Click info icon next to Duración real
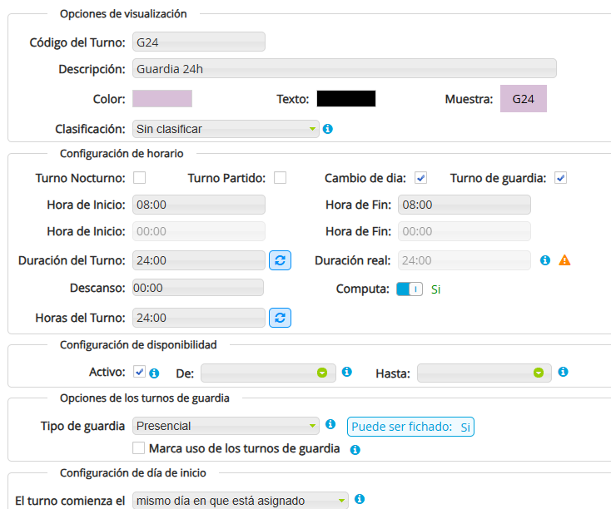This screenshot has width=611, height=509. point(545,260)
